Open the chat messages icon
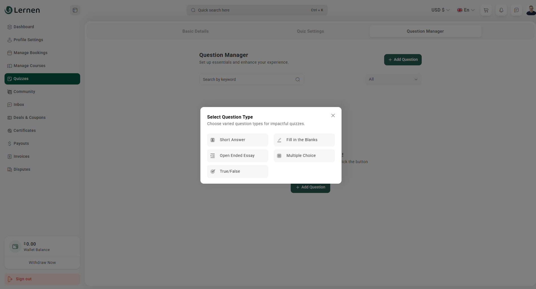This screenshot has width=536, height=289. click(516, 10)
